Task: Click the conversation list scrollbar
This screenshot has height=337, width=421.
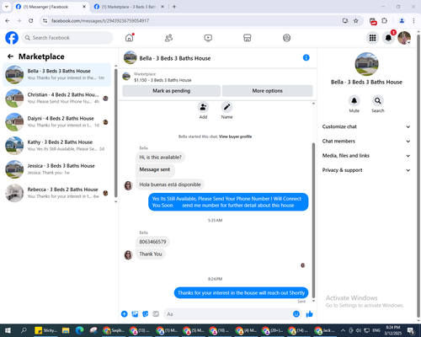Action: tap(115, 132)
